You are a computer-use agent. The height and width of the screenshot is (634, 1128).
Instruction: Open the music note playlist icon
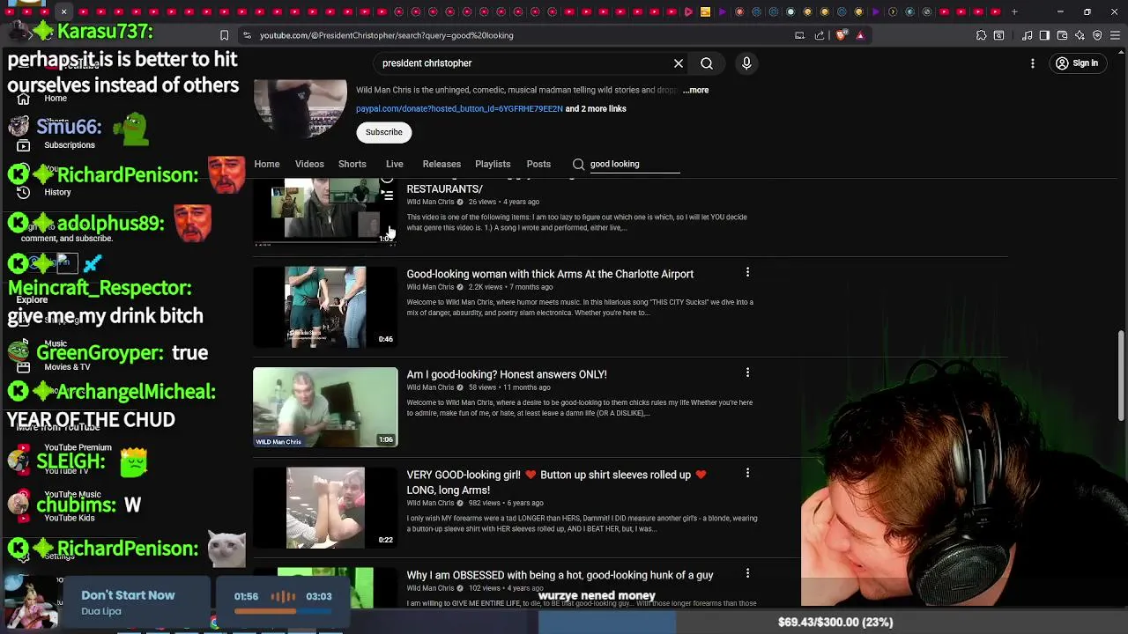[1027, 35]
